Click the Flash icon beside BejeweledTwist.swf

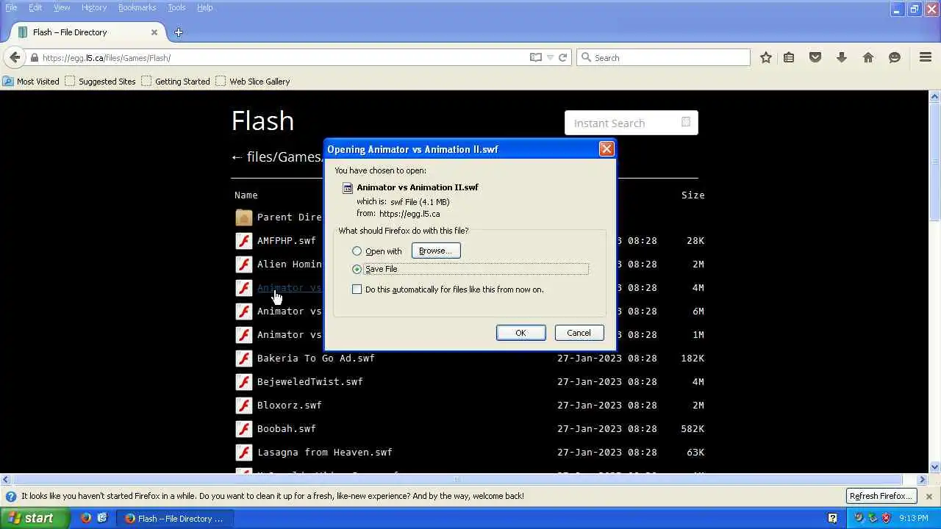(244, 381)
